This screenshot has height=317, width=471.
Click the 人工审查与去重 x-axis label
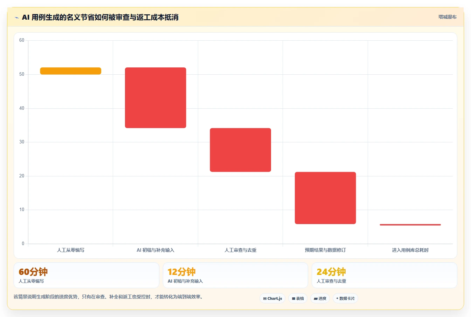coord(241,250)
